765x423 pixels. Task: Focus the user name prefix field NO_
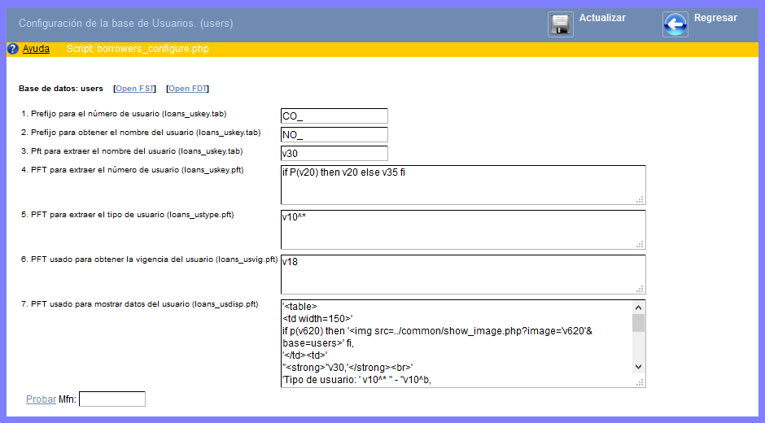click(x=334, y=135)
